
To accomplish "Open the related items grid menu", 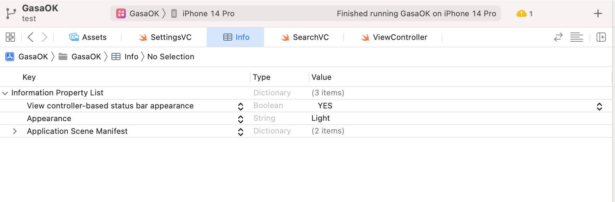I will pyautogui.click(x=10, y=37).
